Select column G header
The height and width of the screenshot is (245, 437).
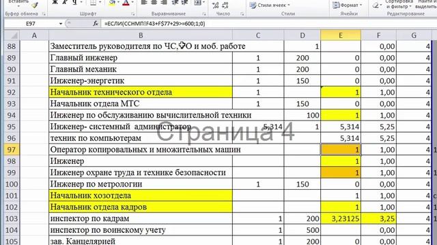point(414,35)
